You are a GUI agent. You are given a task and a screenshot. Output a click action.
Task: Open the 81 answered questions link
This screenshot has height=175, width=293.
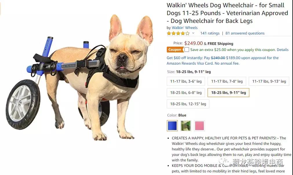[245, 33]
